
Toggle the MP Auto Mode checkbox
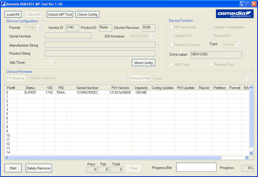tap(172, 27)
